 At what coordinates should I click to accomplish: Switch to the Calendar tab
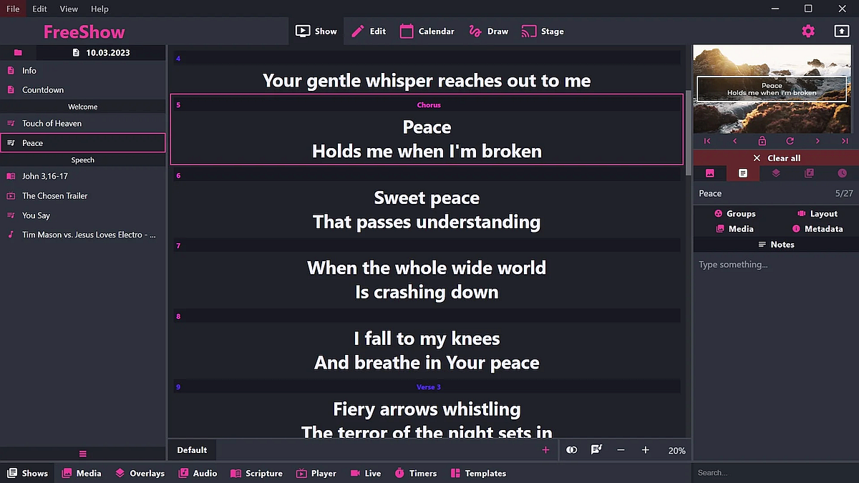coord(427,31)
